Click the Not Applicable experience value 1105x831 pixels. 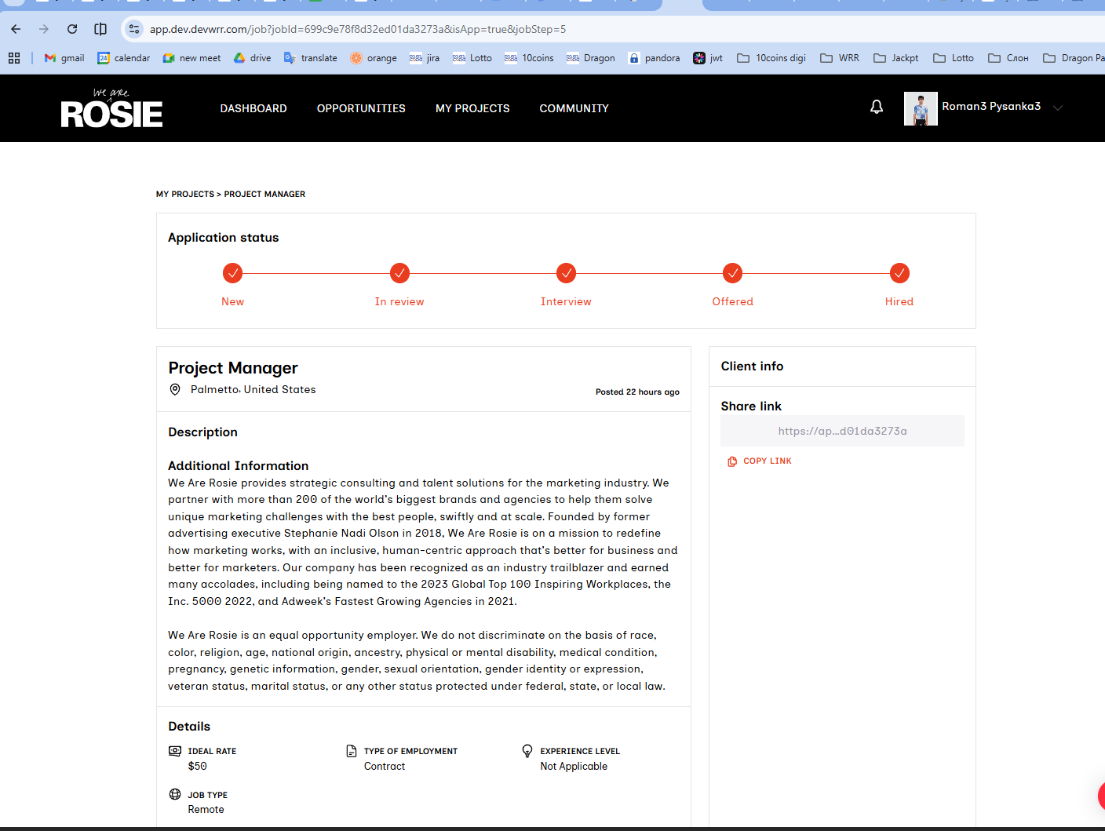[574, 767]
